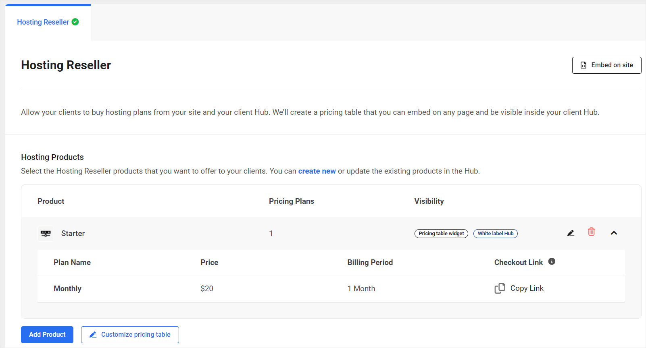Open Customize pricing table
Viewport: 646px width, 348px height.
130,335
